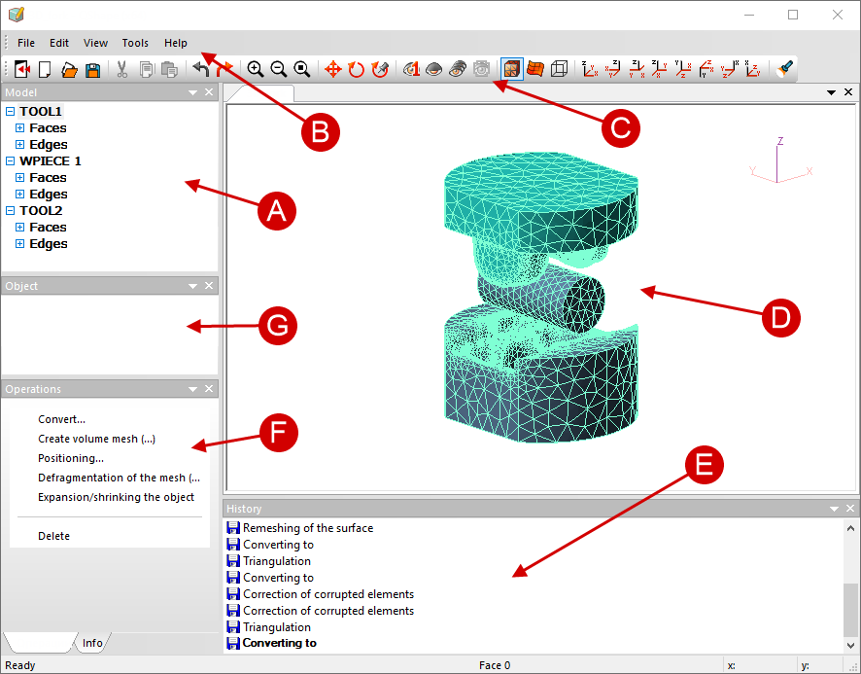Expand Faces under WPIECE 1
Viewport: 861px width, 674px height.
[x=19, y=178]
